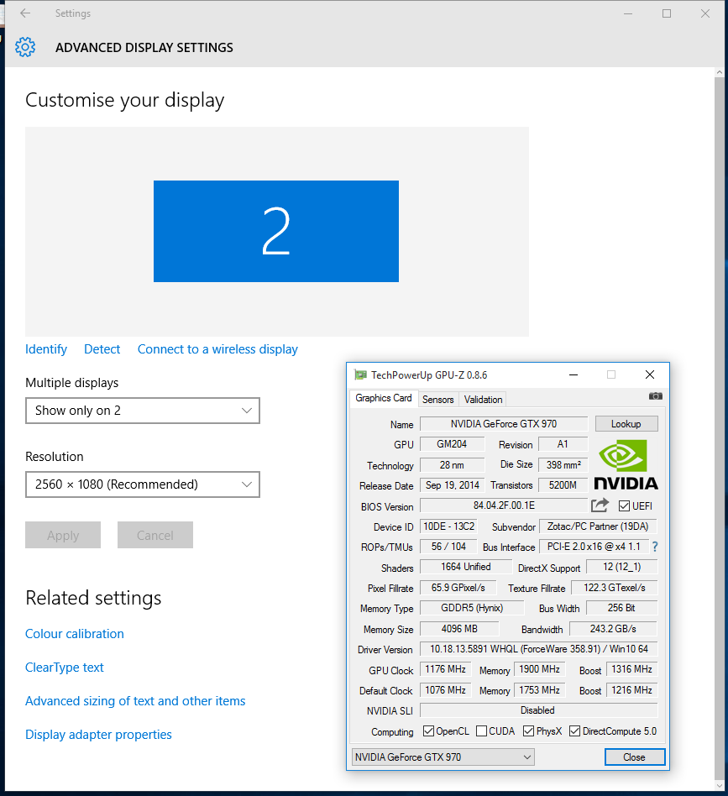This screenshot has height=796, width=728.
Task: Click the Bus Width 256 Bit value
Action: tap(622, 608)
